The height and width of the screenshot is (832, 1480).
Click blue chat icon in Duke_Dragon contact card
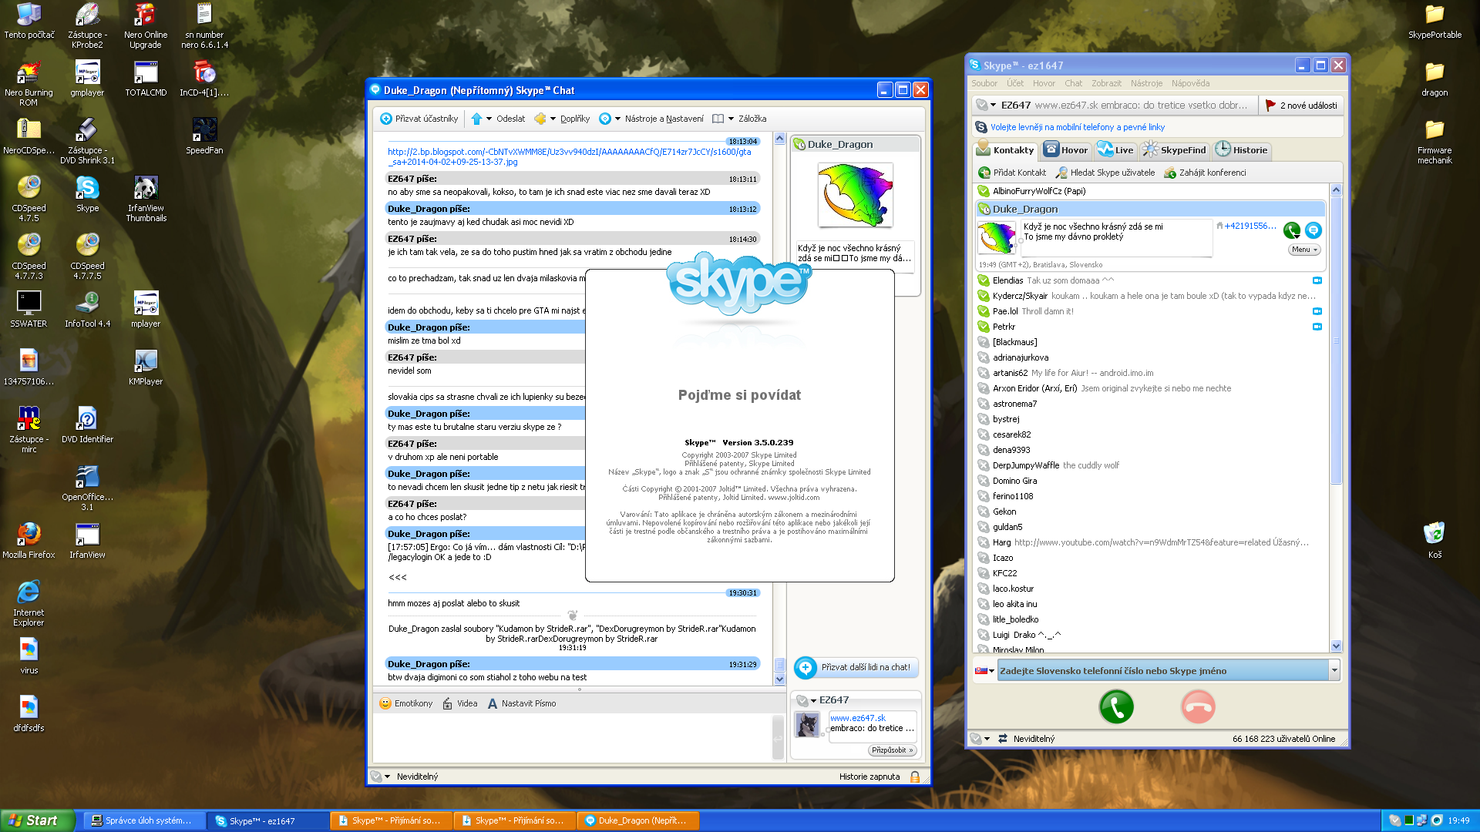(1313, 230)
